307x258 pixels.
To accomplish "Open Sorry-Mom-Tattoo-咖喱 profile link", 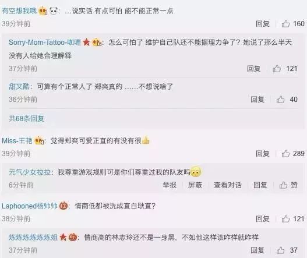I will (x=45, y=42).
